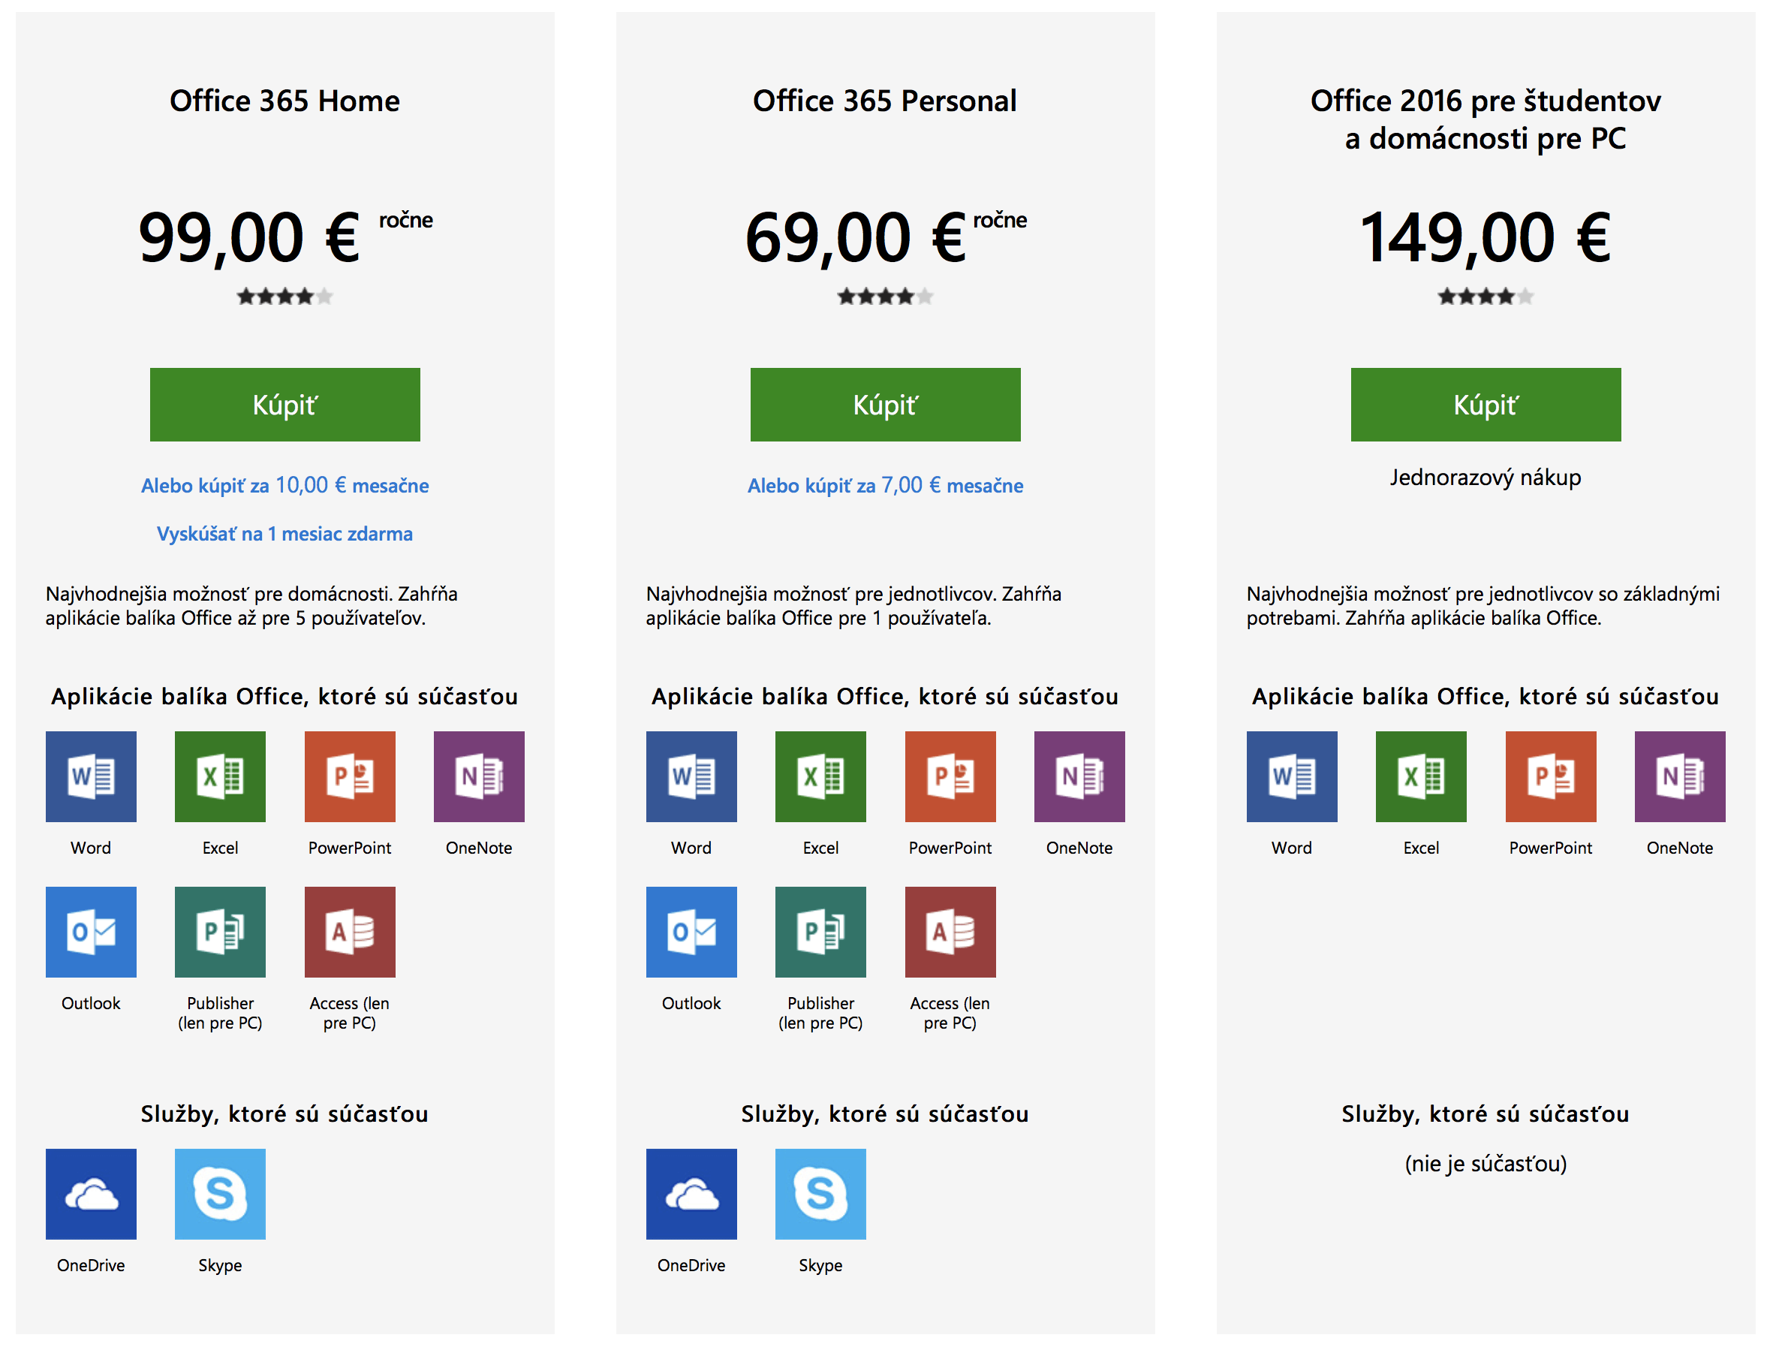Click Kúpiť button for Office 365 Home
The width and height of the screenshot is (1773, 1347).
(x=284, y=404)
